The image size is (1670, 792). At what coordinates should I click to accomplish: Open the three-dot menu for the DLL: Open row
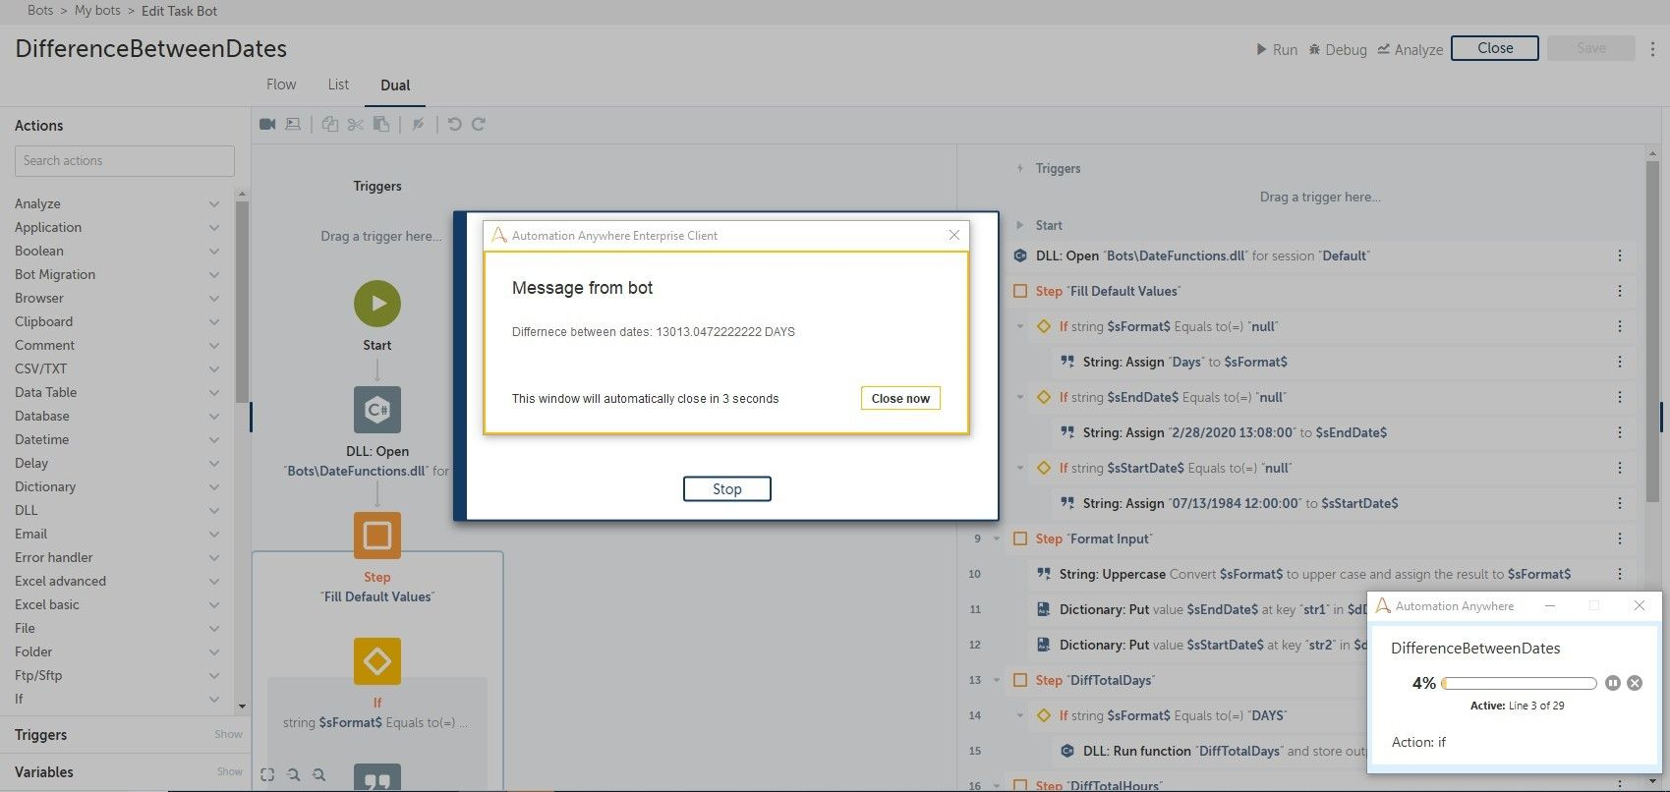pyautogui.click(x=1620, y=255)
